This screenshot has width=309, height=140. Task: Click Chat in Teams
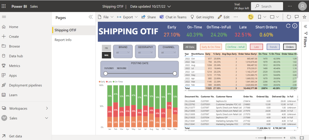click(x=173, y=17)
